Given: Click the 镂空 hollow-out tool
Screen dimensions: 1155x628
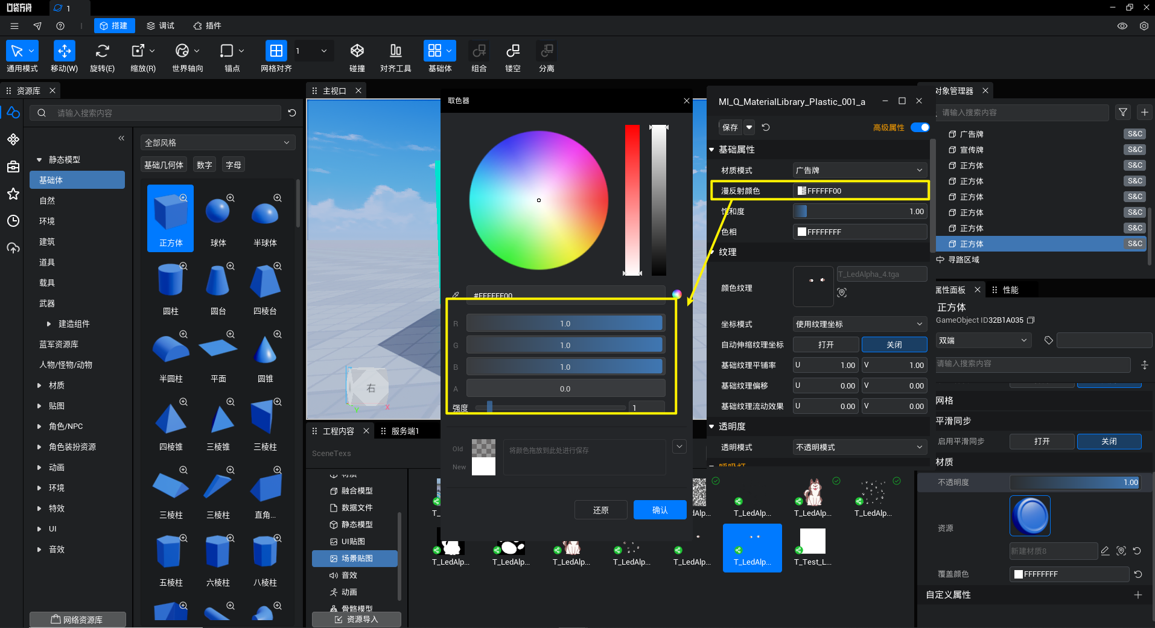Looking at the screenshot, I should coord(513,57).
